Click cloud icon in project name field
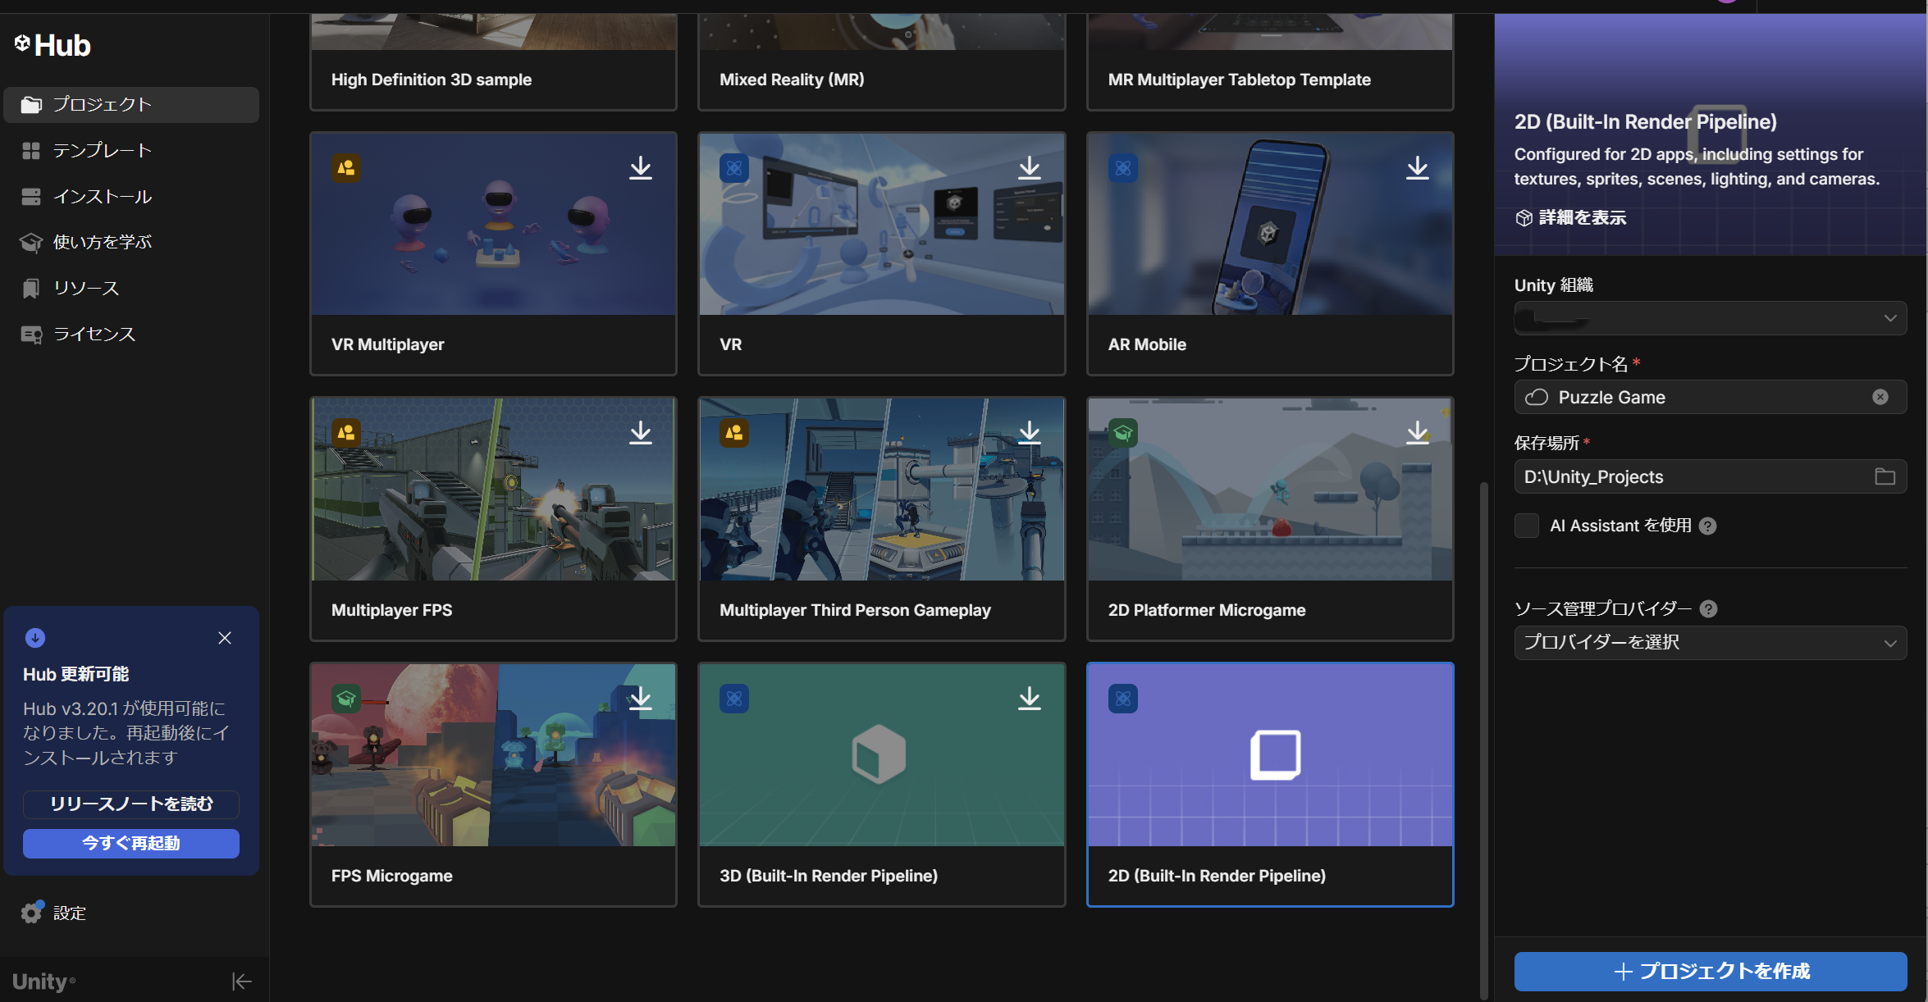 click(x=1537, y=398)
